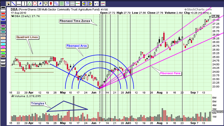Pick the bright blue color swatch

(x=3, y=20)
